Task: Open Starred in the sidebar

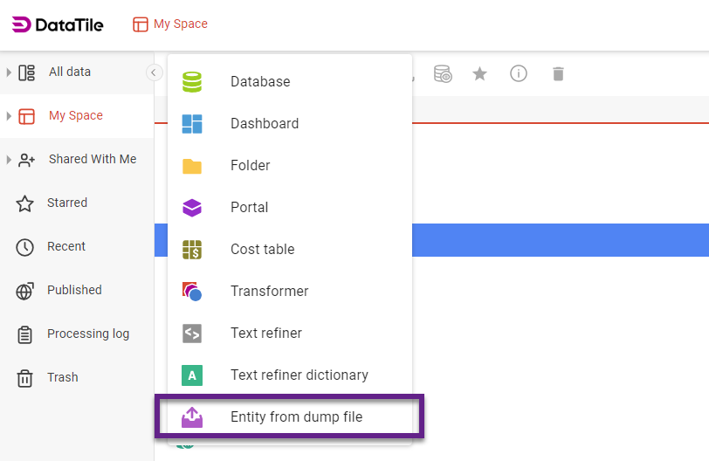Action: (67, 203)
